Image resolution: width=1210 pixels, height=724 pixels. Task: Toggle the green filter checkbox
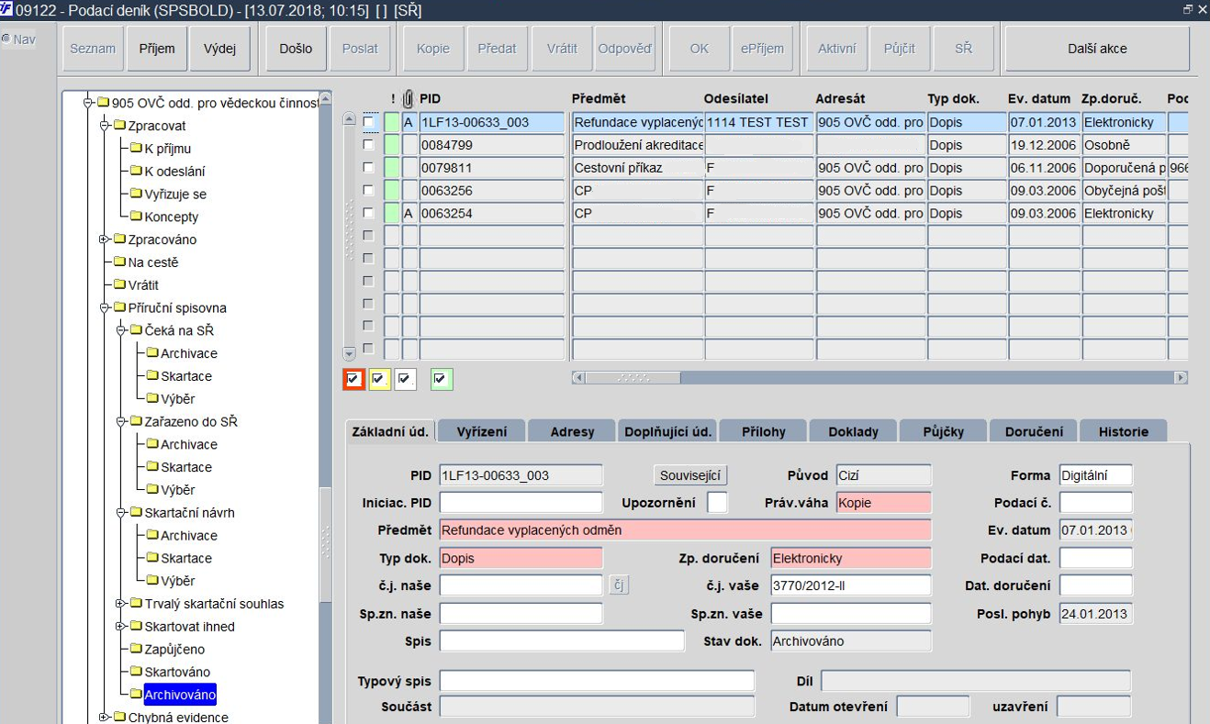pyautogui.click(x=442, y=378)
